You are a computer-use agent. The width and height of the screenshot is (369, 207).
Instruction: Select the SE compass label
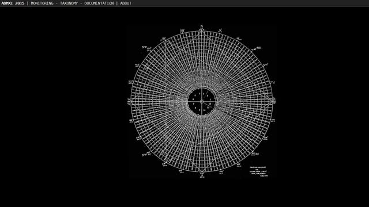257,154
